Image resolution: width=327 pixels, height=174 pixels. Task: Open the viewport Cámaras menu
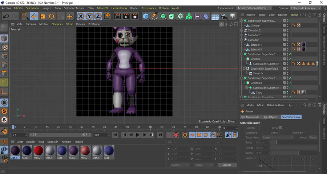(x=31, y=24)
